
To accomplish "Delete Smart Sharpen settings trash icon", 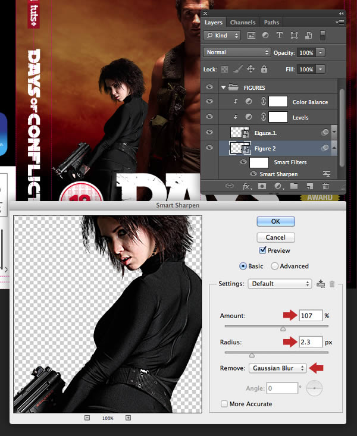I will pyautogui.click(x=332, y=284).
